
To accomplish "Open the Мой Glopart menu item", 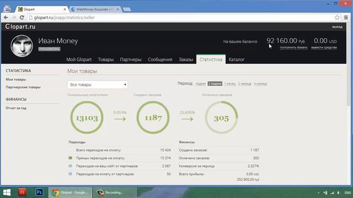I will click(79, 59).
